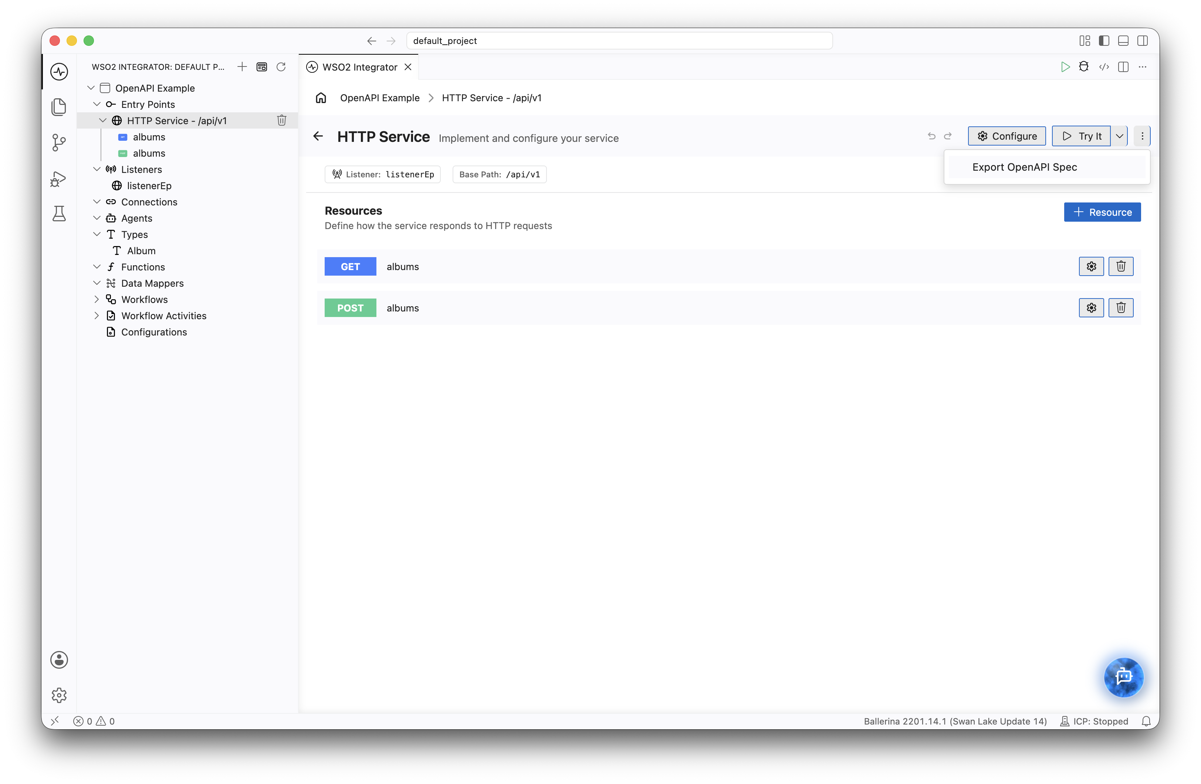1201x784 pixels.
Task: Click the split editor icon in editor toolbar
Action: [1123, 67]
